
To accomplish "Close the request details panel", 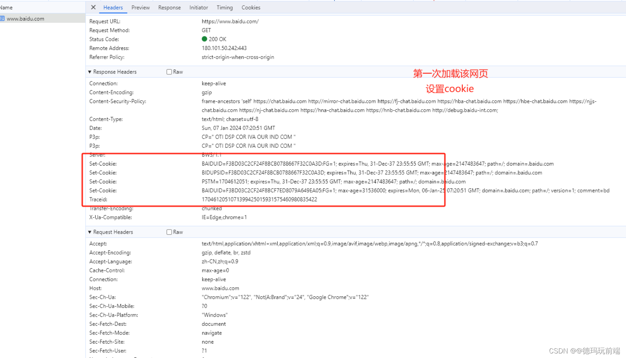I will 93,7.
